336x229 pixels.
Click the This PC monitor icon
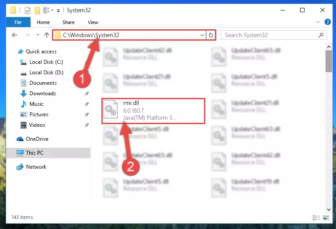[20, 153]
